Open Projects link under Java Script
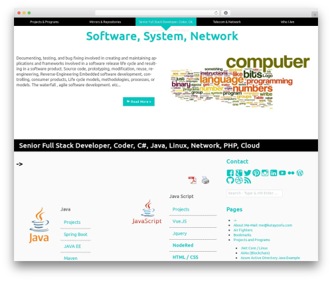Screen dimensions: 332x281 (x=181, y=209)
